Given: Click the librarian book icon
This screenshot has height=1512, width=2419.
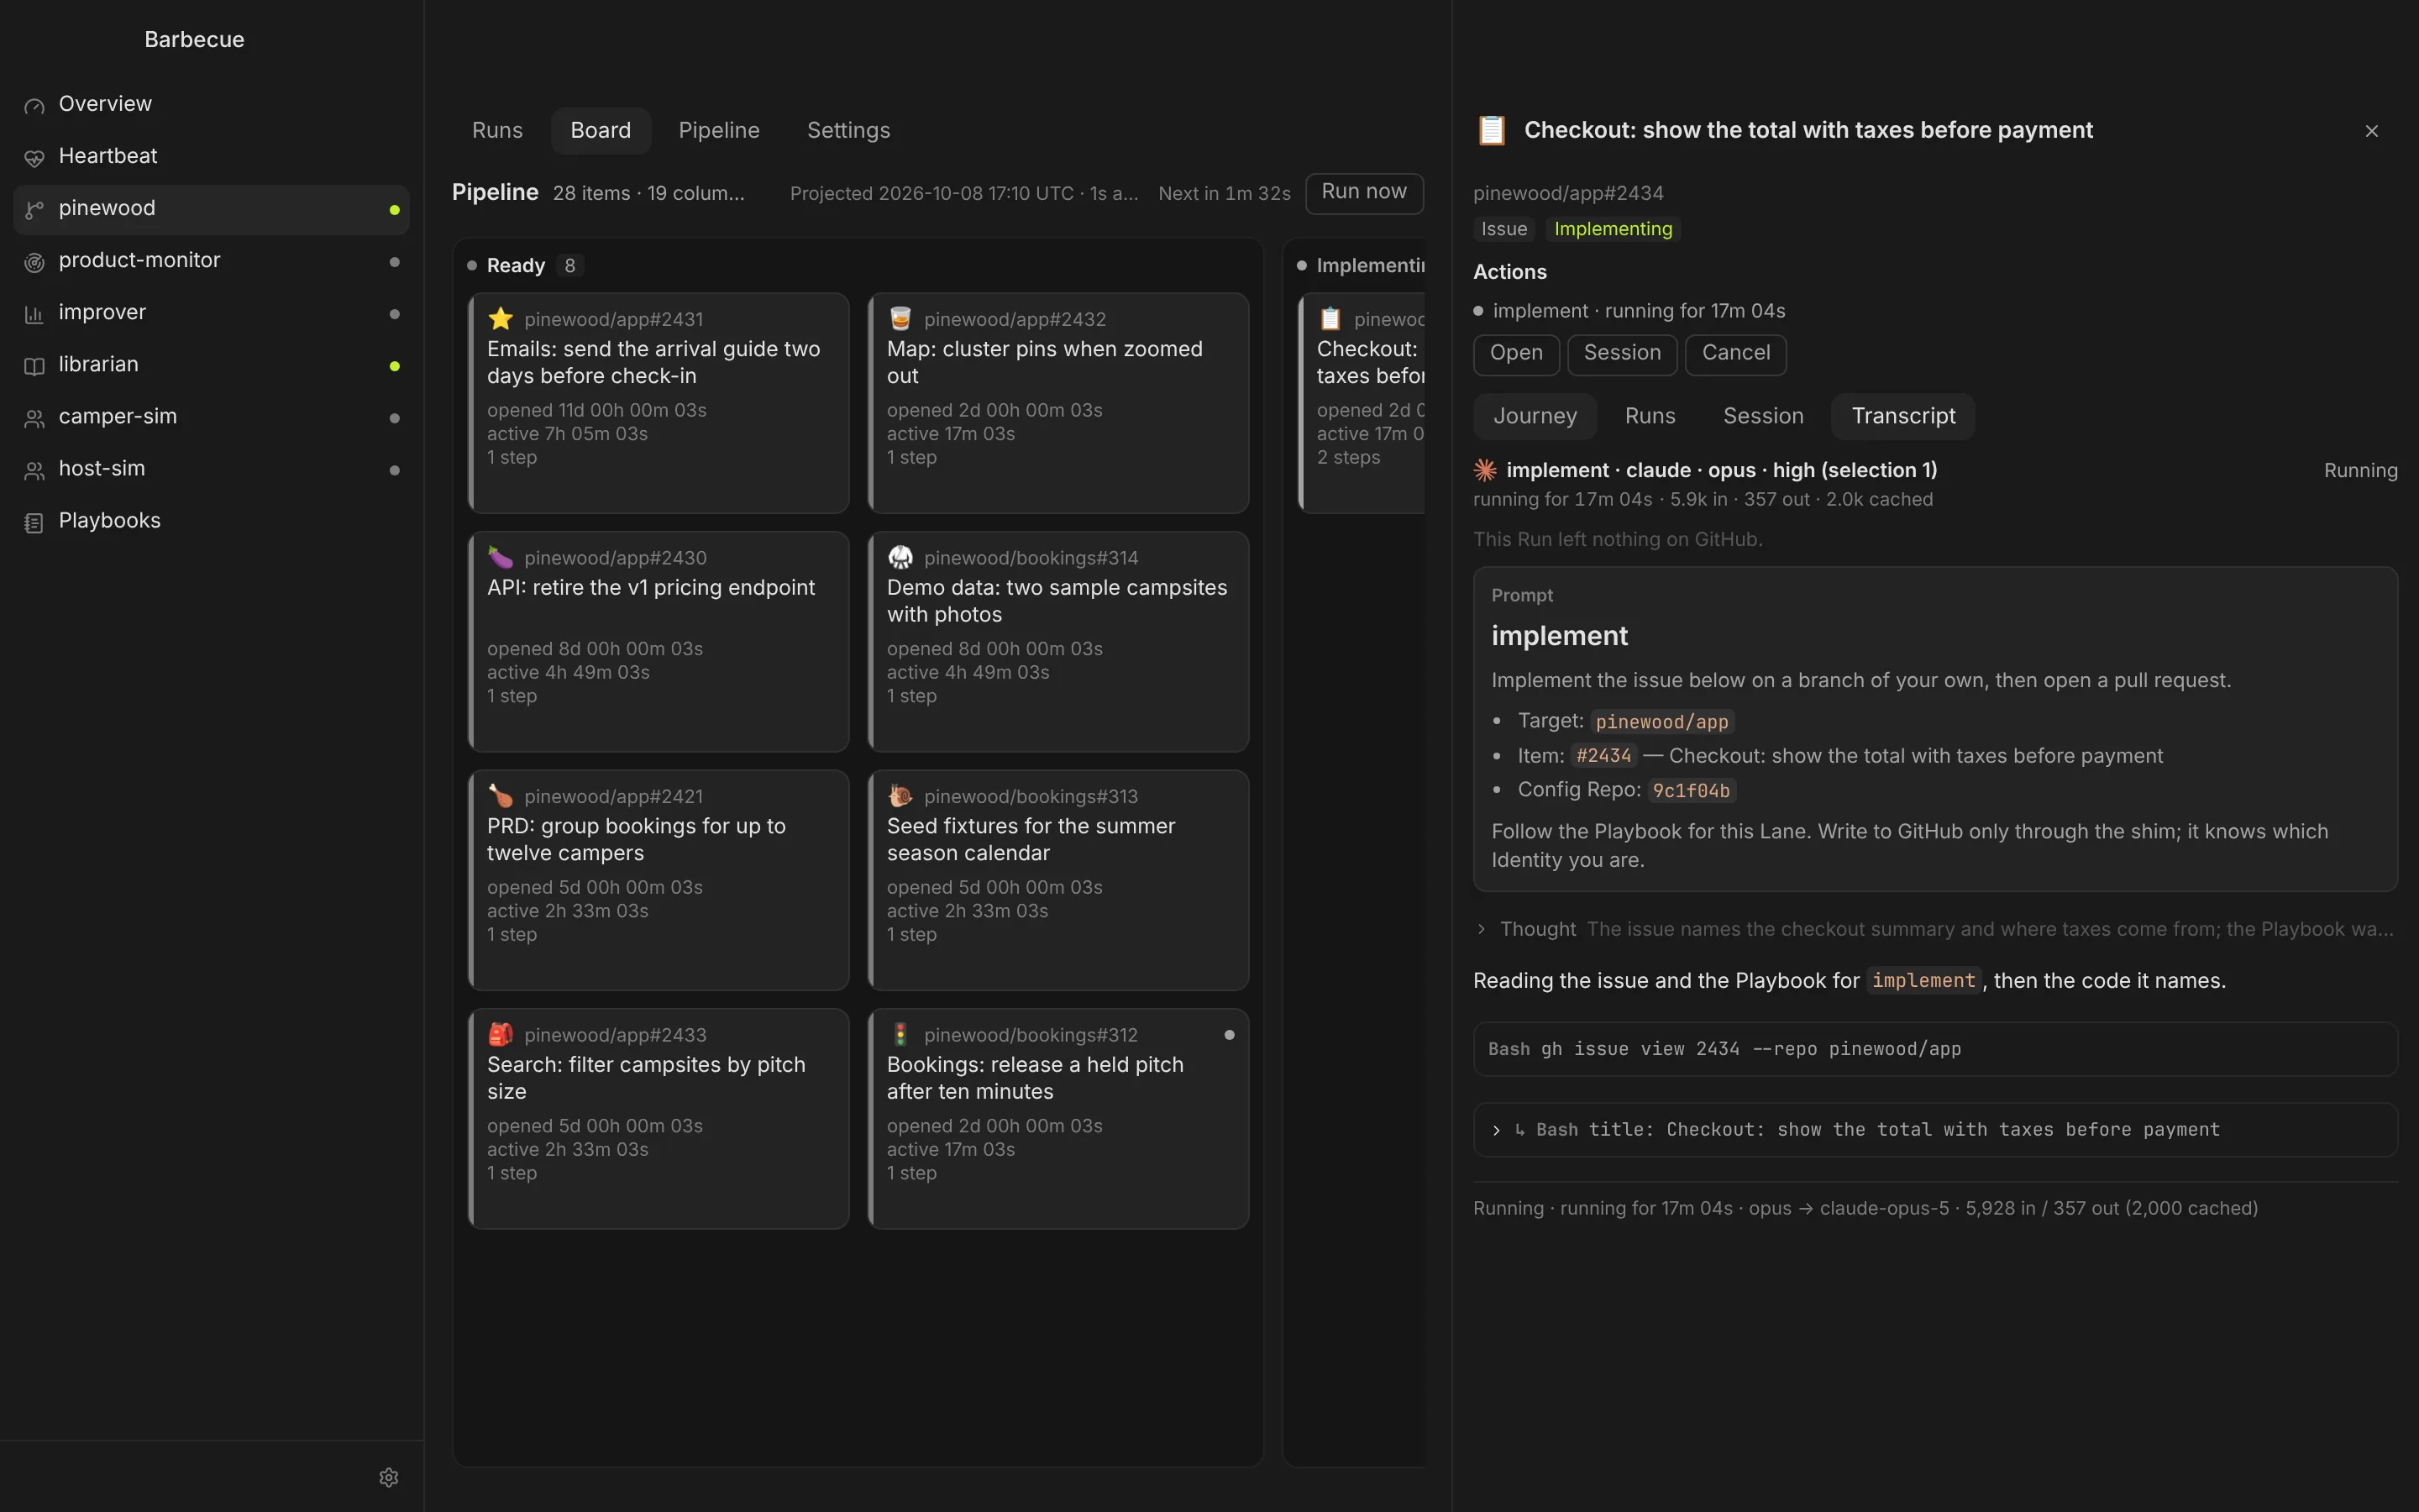Looking at the screenshot, I should (34, 366).
